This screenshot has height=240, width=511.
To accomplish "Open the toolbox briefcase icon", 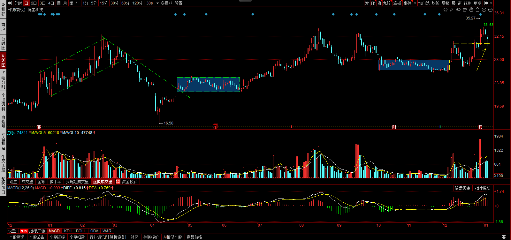I will click(x=465, y=10).
